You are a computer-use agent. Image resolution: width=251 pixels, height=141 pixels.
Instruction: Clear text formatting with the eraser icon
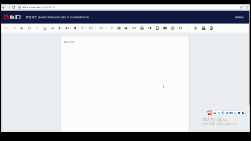coord(22,28)
